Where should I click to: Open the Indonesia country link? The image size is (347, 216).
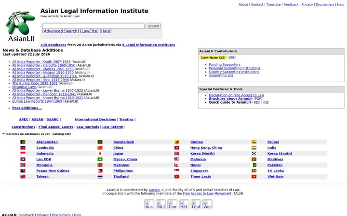pos(45,154)
